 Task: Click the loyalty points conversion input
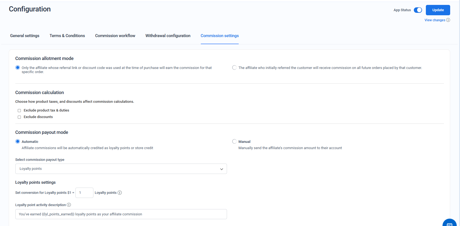pos(84,193)
